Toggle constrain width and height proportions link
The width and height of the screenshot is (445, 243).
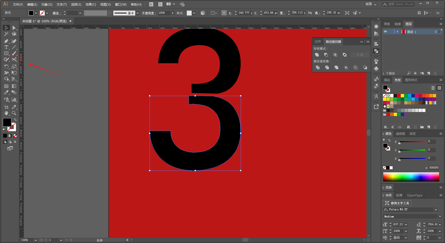[x=310, y=13]
